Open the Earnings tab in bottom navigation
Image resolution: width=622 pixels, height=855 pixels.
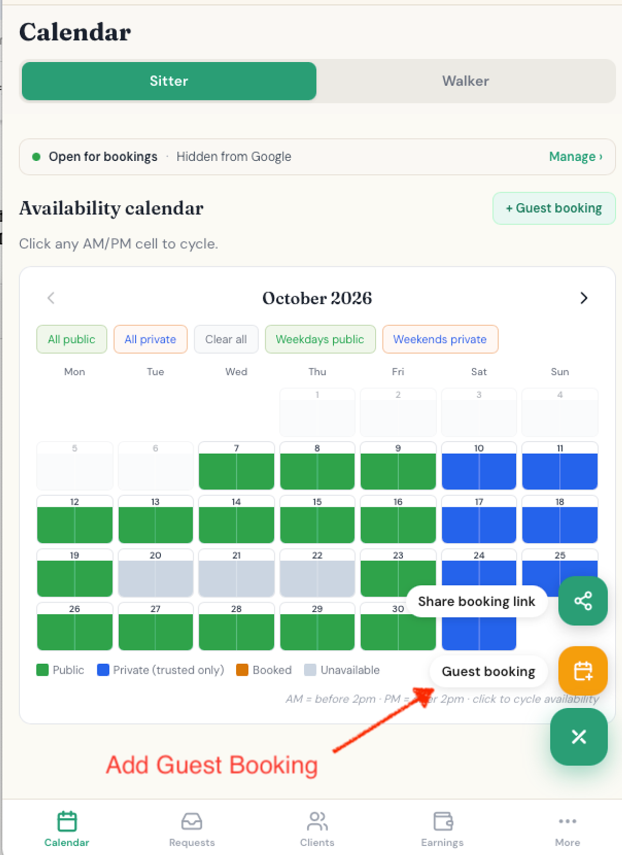pos(442,829)
